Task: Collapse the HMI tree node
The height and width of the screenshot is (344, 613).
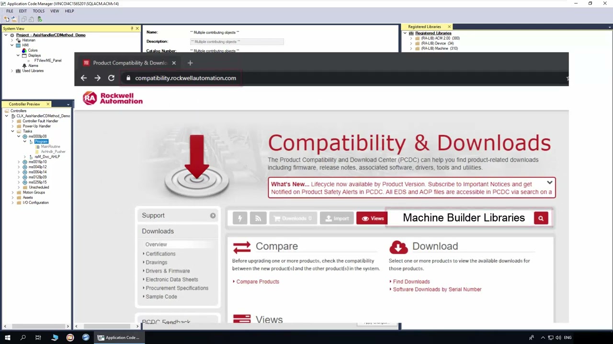Action: coord(12,45)
